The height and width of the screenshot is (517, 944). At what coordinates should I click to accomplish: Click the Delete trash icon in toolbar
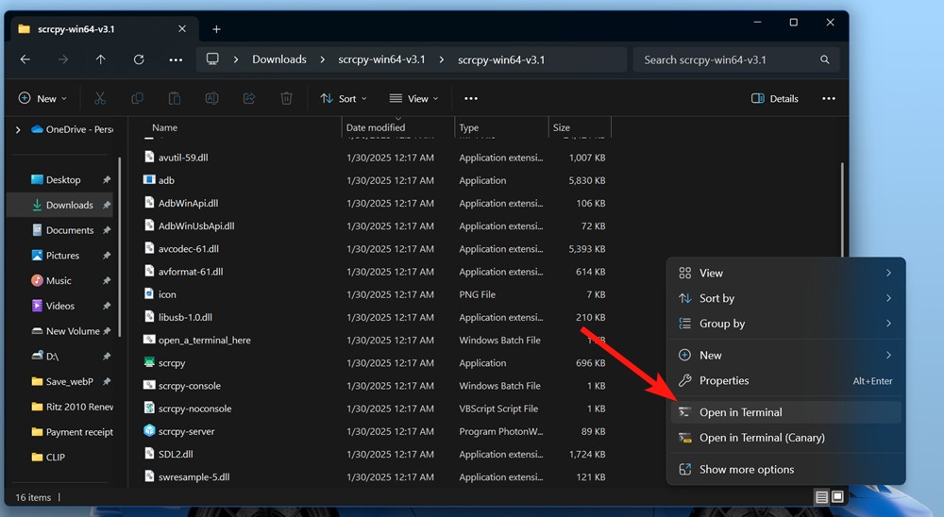tap(286, 98)
